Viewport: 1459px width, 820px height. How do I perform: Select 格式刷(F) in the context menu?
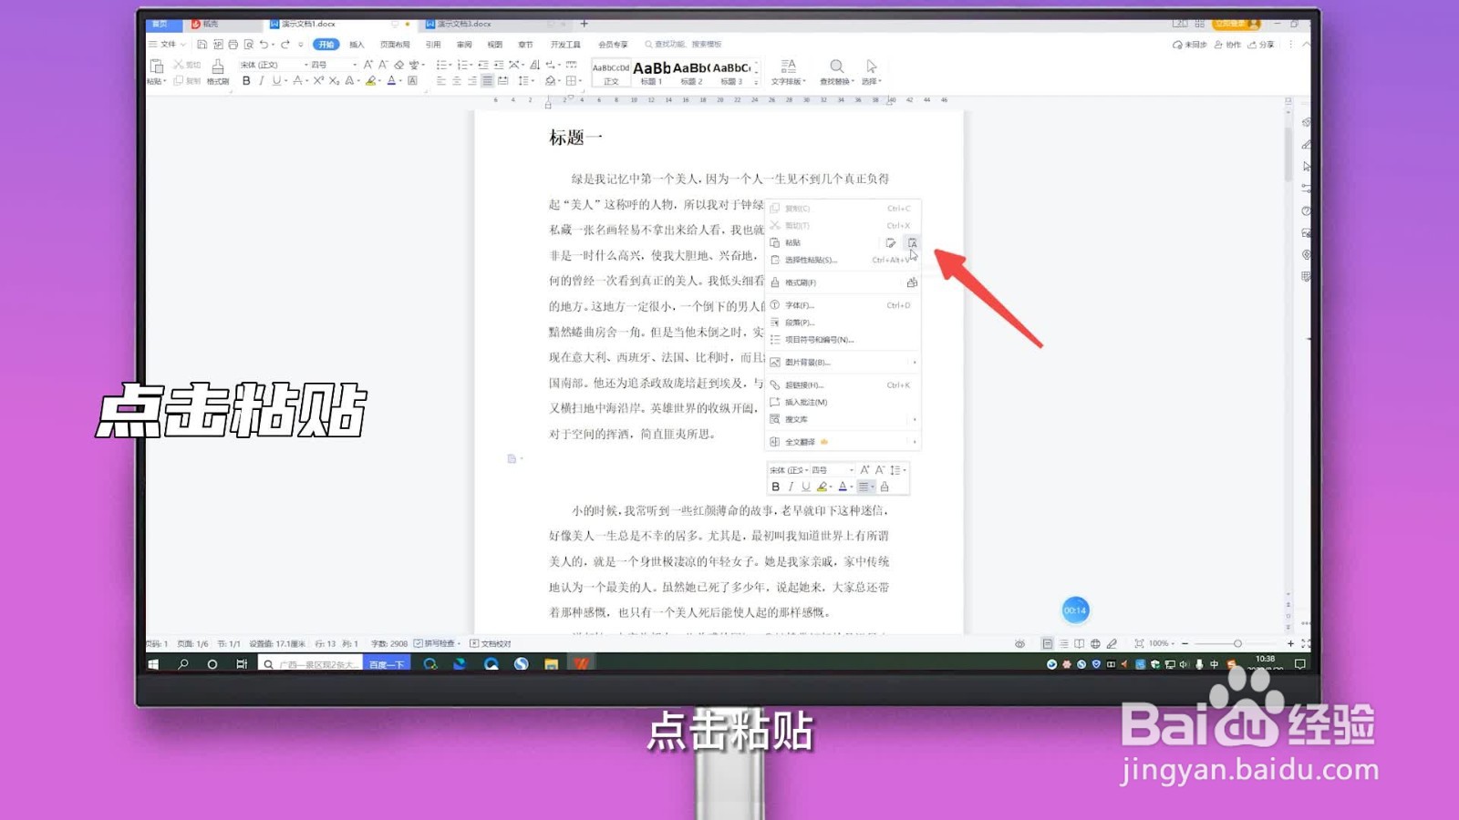843,282
